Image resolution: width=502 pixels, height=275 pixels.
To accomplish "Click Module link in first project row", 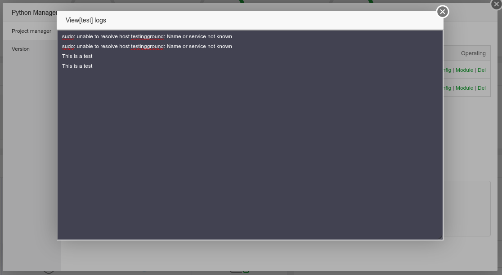I will [x=464, y=70].
